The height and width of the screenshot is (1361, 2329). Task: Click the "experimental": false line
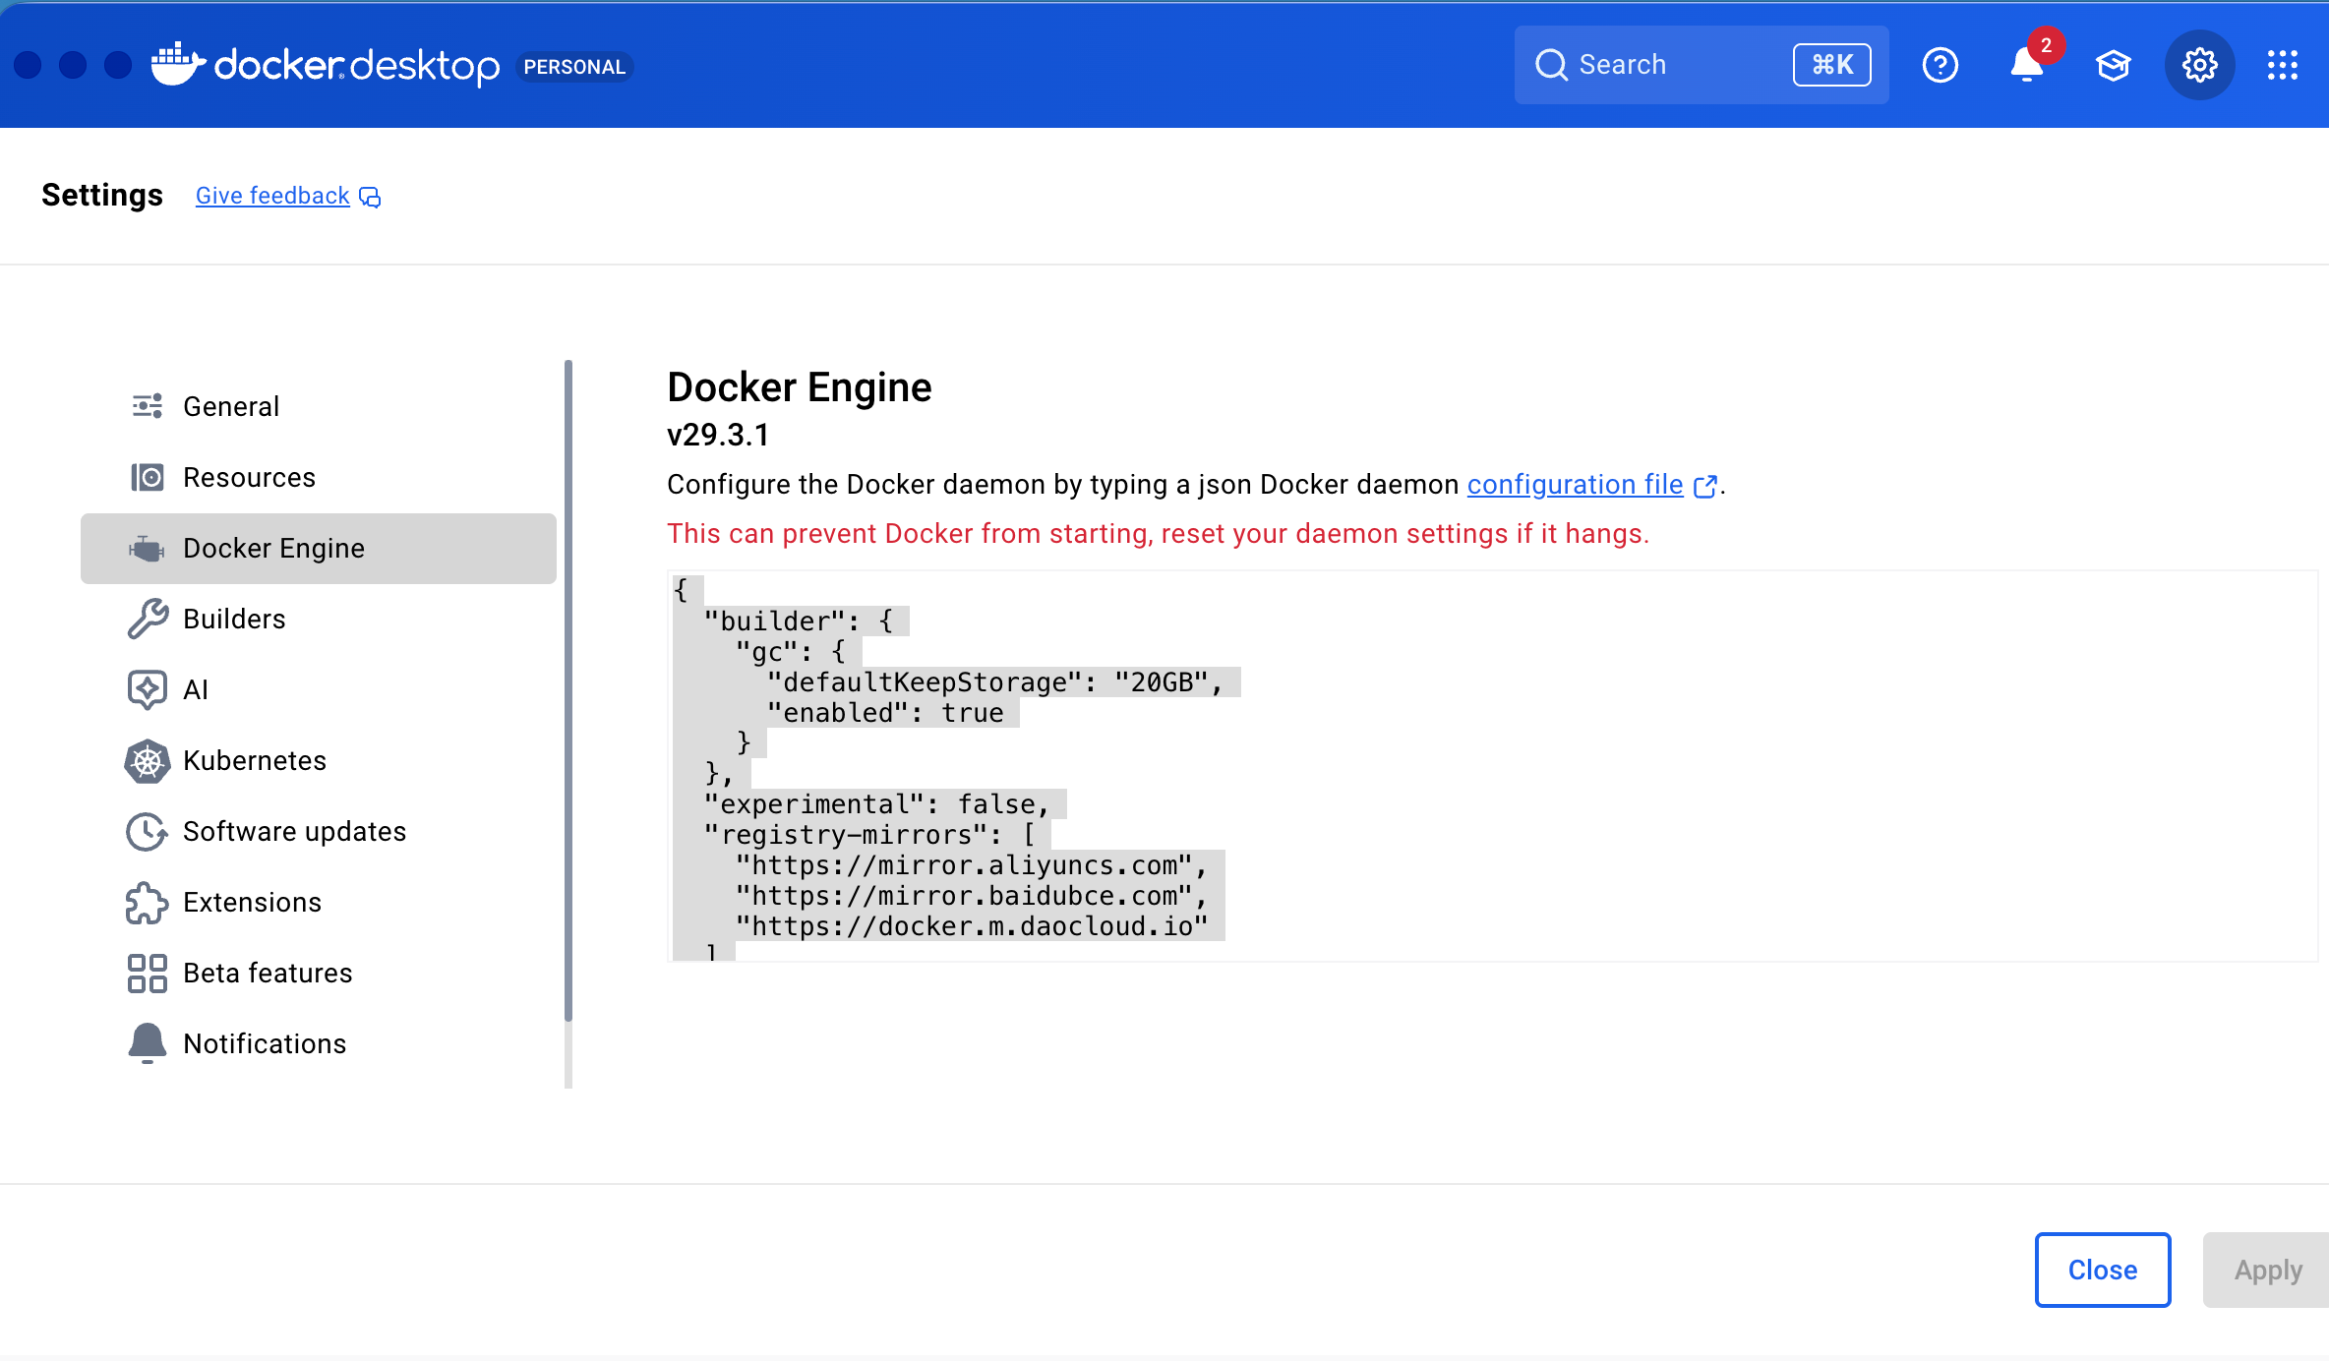coord(877,804)
